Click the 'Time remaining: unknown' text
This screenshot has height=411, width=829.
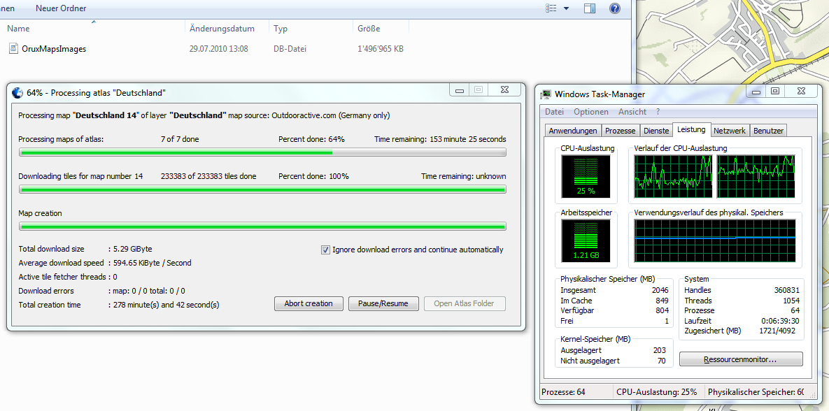[x=463, y=176]
